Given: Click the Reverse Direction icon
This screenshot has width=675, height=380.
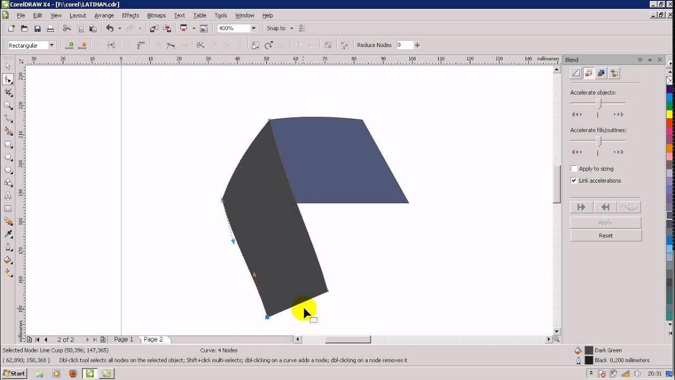Looking at the screenshot, I should 200,45.
